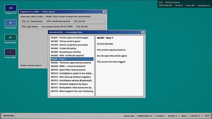Open the MeridoraMail desktop icon
The height and width of the screenshot is (119, 212).
pos(10,24)
